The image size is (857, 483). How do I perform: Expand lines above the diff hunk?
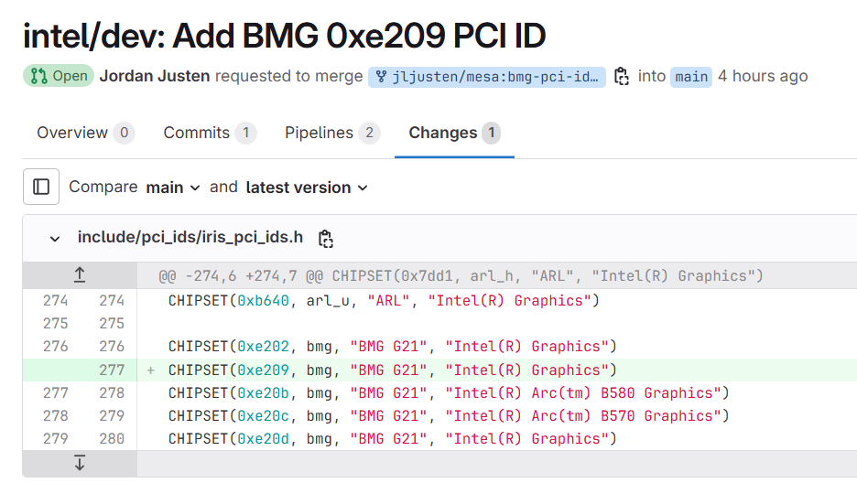[x=80, y=275]
